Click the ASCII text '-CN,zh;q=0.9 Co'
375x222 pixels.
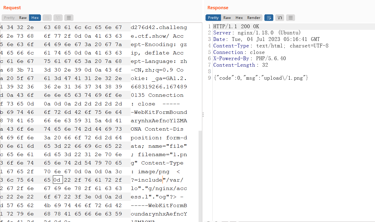[x=157, y=70]
